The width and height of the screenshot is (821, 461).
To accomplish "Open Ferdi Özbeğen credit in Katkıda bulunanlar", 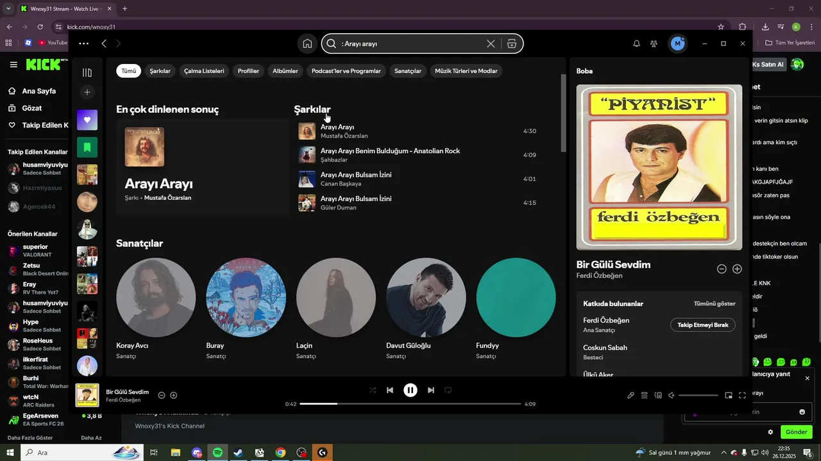I will [606, 320].
